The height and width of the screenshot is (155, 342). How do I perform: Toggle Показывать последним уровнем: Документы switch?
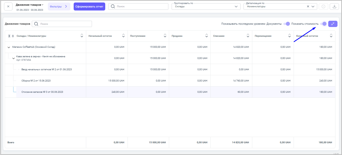pyautogui.click(x=287, y=24)
